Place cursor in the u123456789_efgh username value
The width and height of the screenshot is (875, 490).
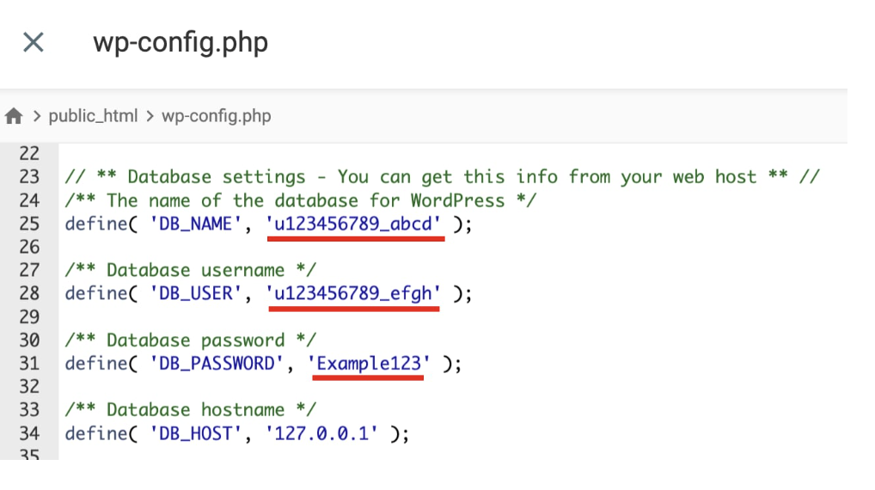355,294
